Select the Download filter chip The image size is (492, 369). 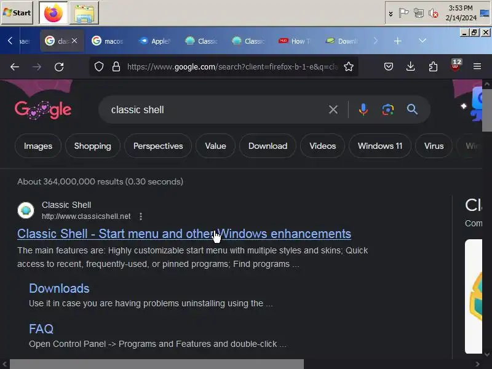click(268, 146)
